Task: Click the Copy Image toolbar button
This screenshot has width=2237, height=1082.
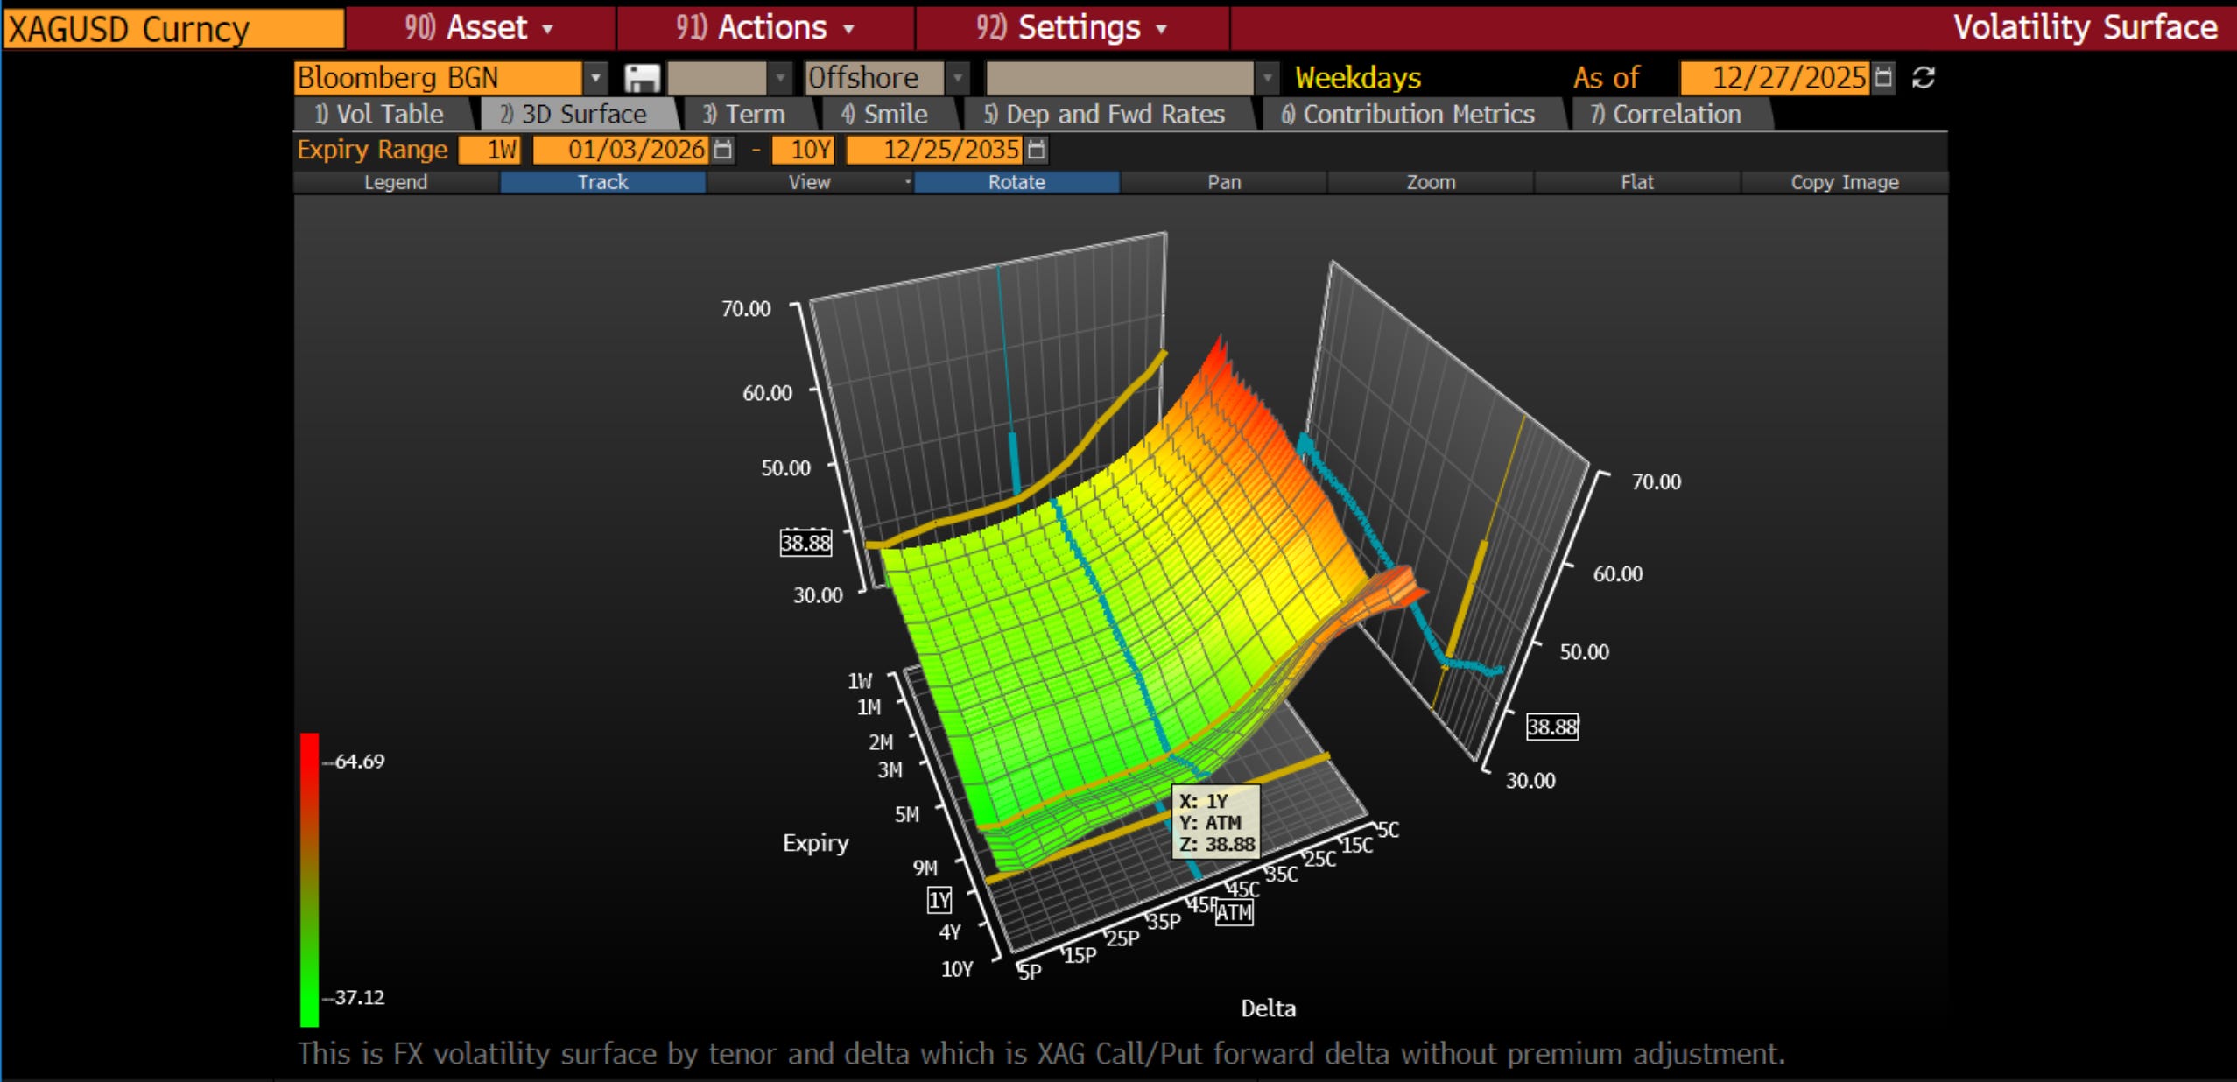Action: click(x=1844, y=182)
